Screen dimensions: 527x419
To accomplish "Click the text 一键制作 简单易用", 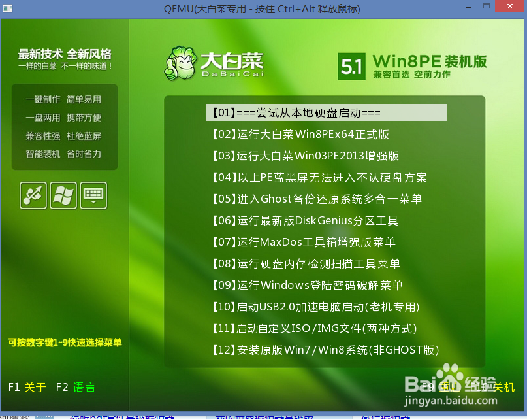I will coord(63,99).
